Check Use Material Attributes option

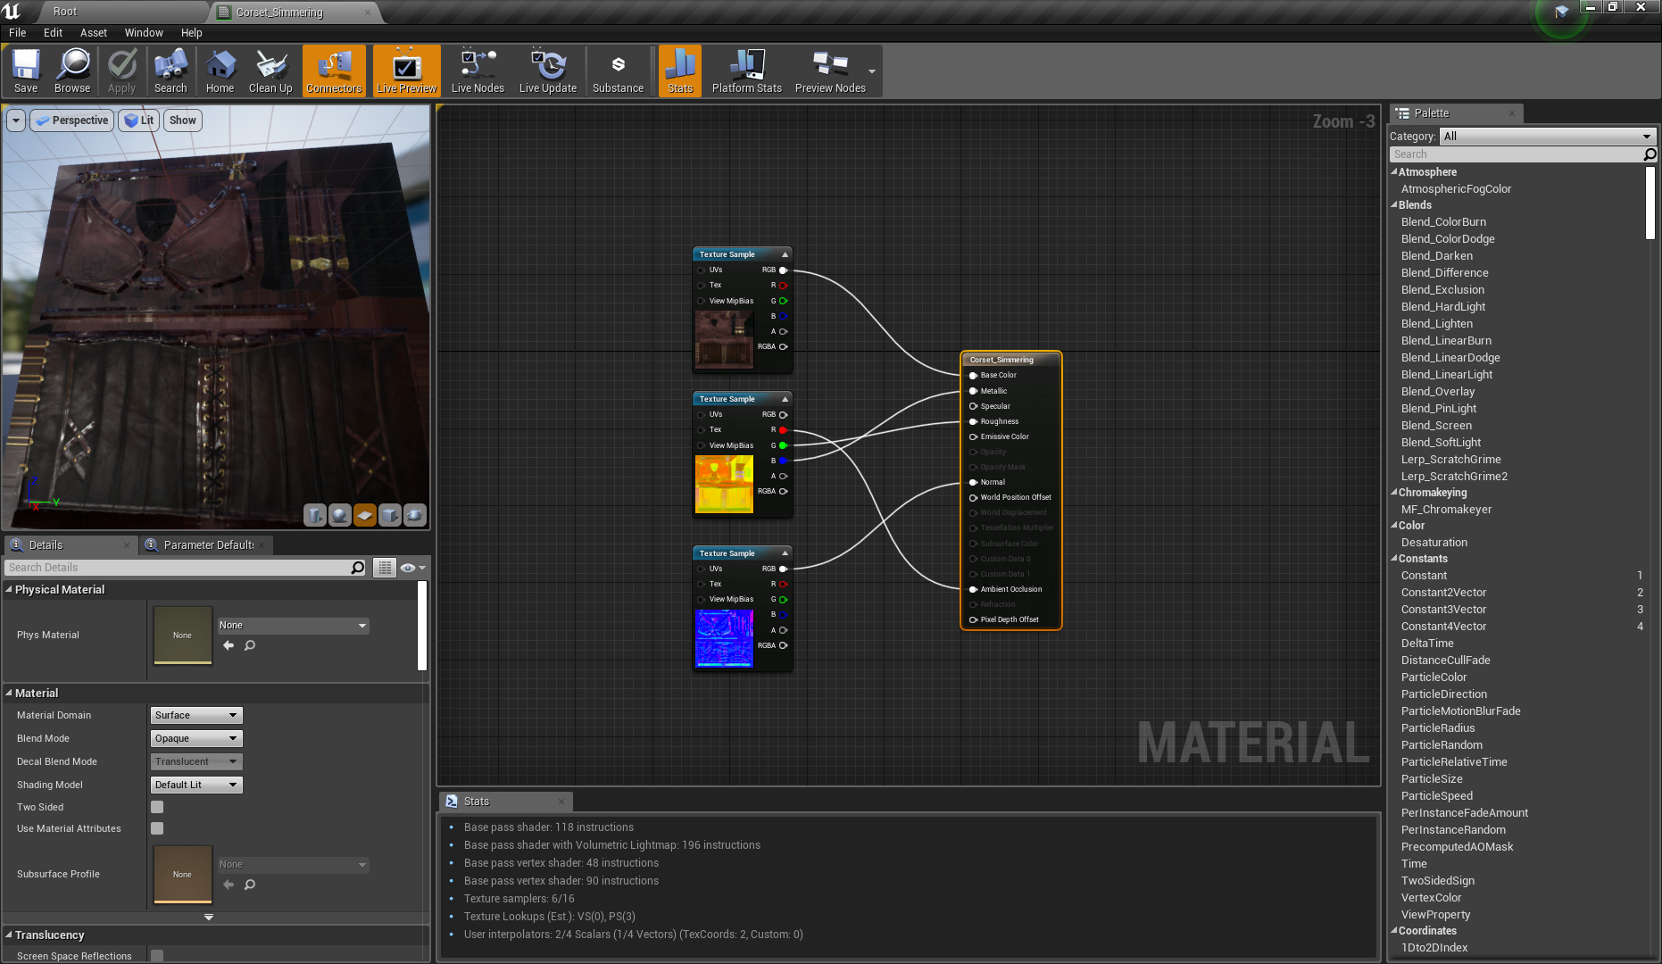click(x=157, y=828)
